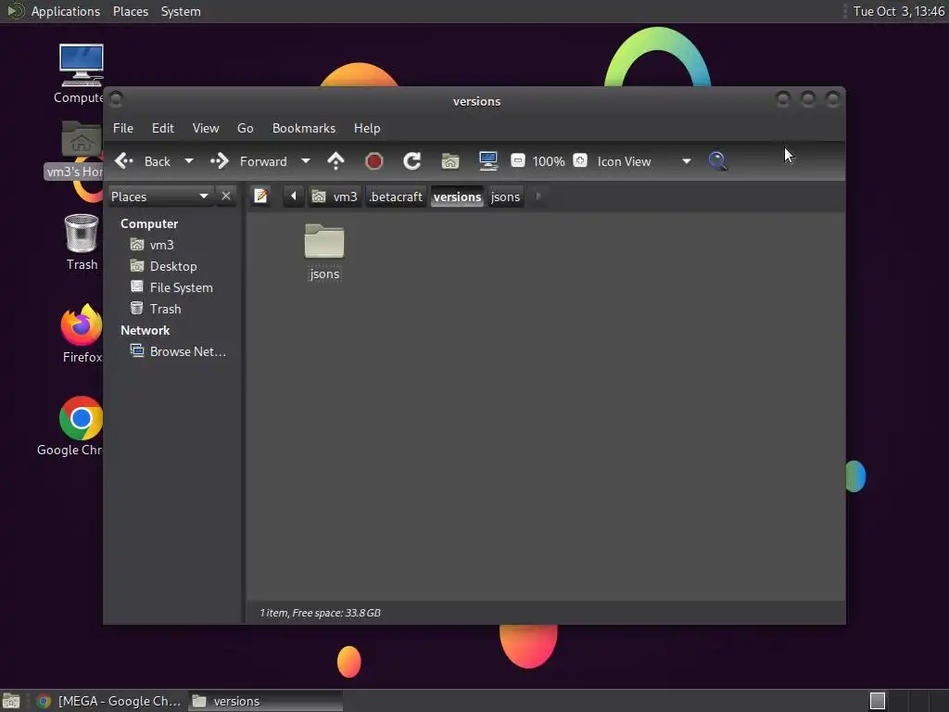The height and width of the screenshot is (712, 949).
Task: Select the jsons folder in the file view
Action: pos(324,252)
